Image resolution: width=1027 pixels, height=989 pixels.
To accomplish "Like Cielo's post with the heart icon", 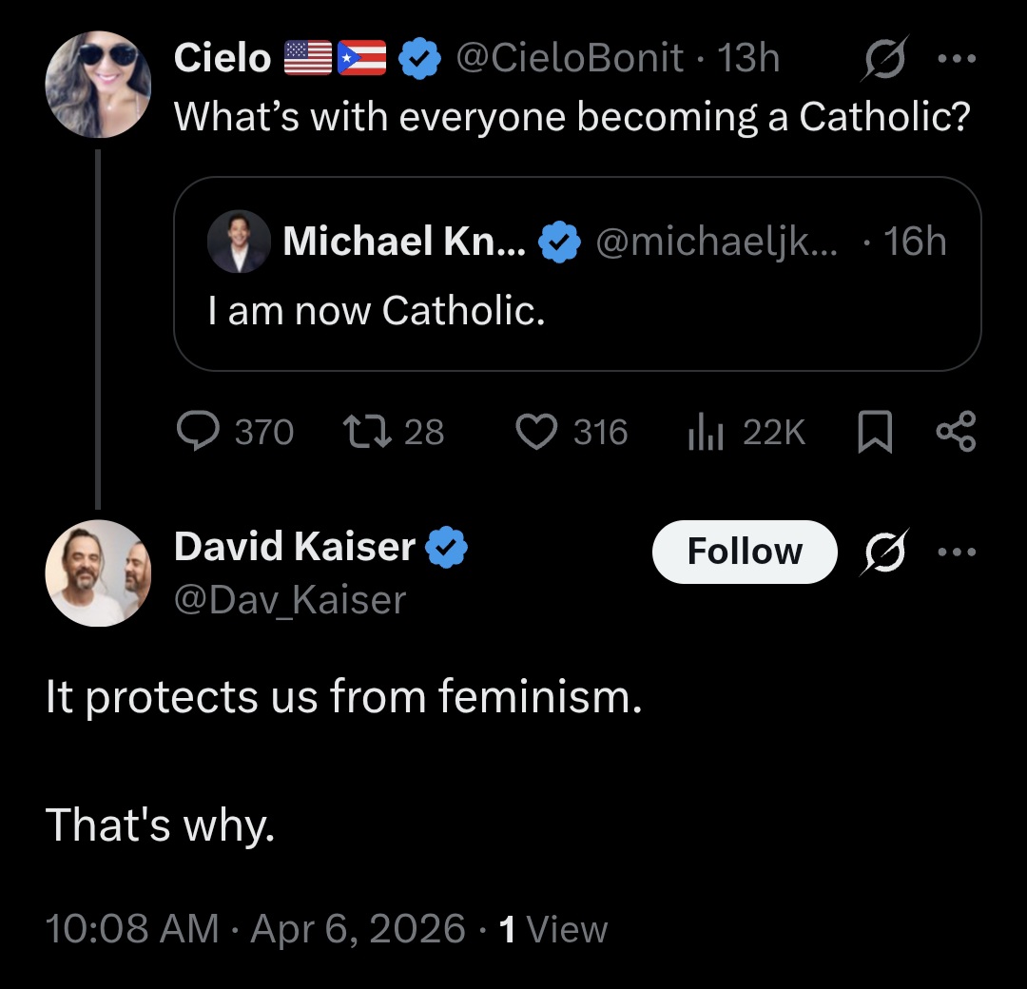I will tap(535, 433).
